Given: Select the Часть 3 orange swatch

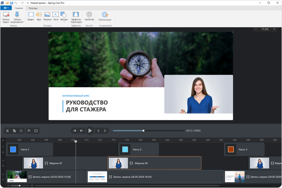Looking at the screenshot, I should tap(231, 149).
